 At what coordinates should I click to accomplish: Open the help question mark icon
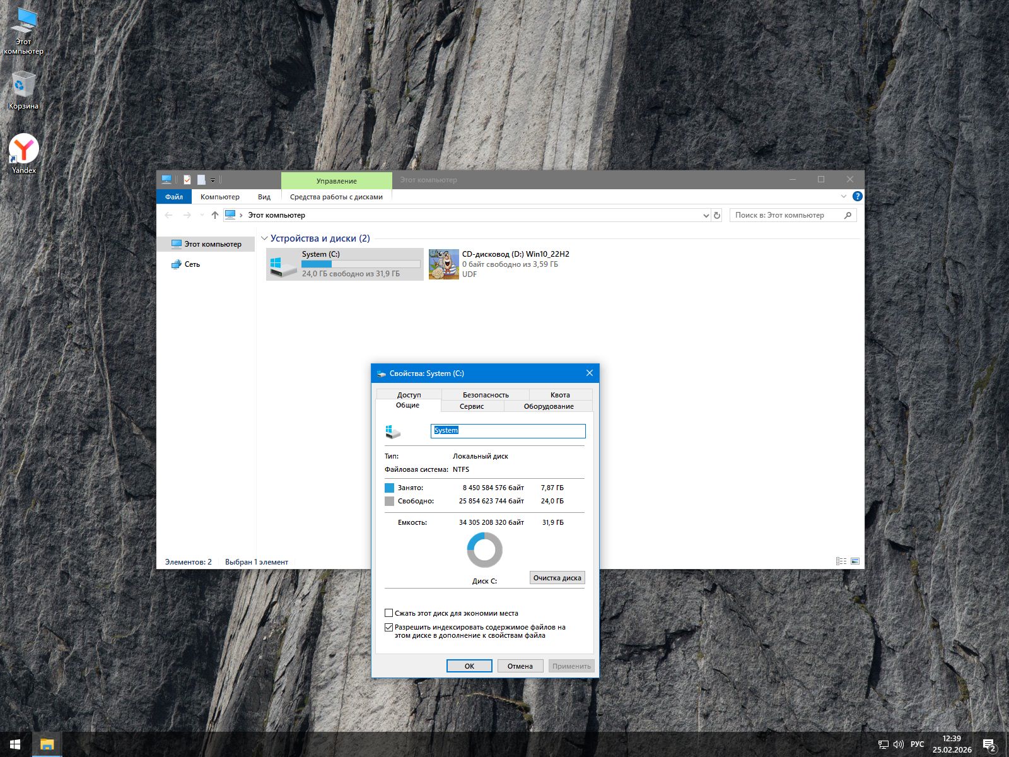(857, 196)
